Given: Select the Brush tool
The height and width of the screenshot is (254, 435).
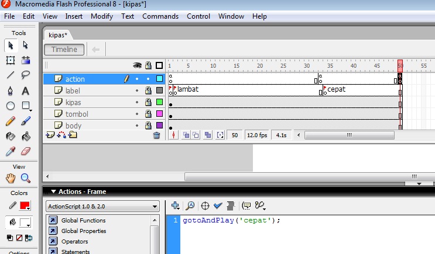Looking at the screenshot, I should 26,121.
